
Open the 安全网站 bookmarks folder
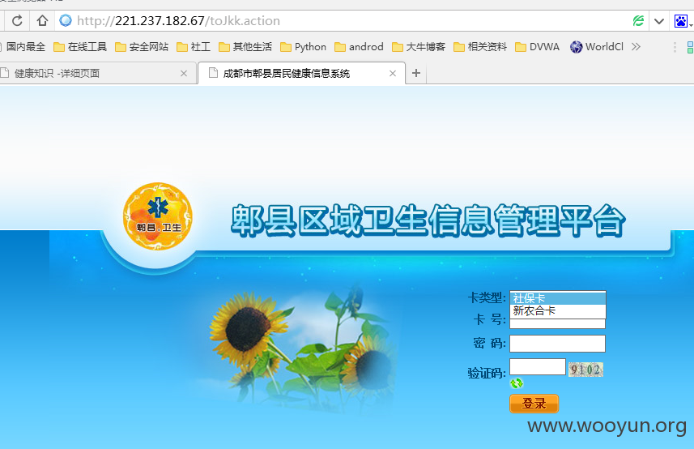click(x=142, y=47)
